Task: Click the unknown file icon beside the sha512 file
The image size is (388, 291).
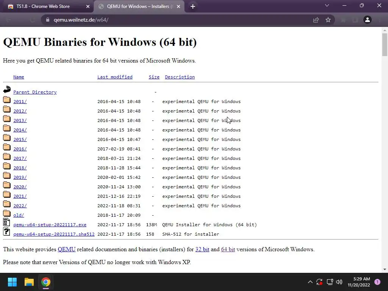Action: pyautogui.click(x=7, y=232)
